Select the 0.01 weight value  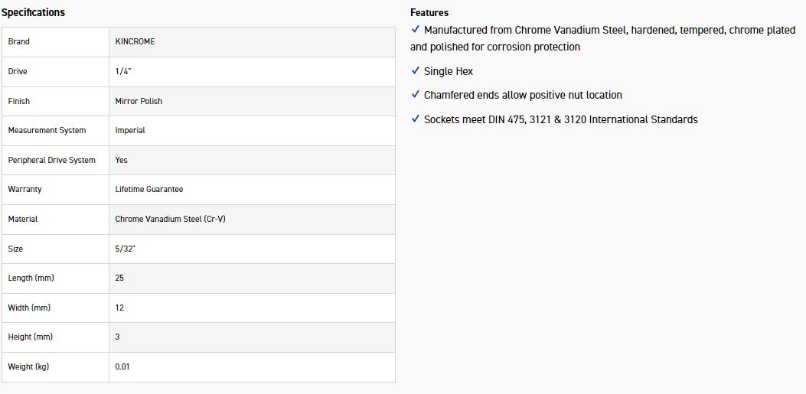pyautogui.click(x=122, y=366)
